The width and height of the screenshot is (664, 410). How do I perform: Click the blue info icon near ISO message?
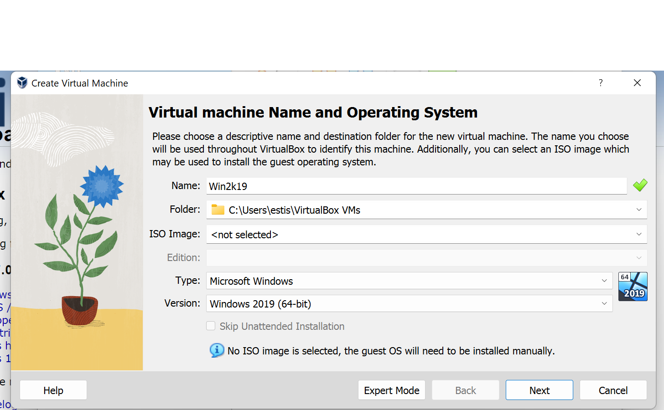click(x=217, y=350)
